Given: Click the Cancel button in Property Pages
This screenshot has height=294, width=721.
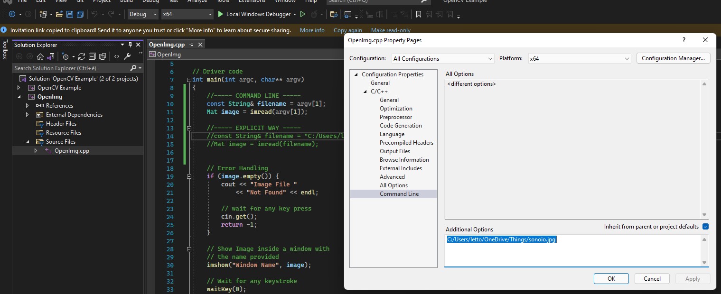Looking at the screenshot, I should point(652,279).
